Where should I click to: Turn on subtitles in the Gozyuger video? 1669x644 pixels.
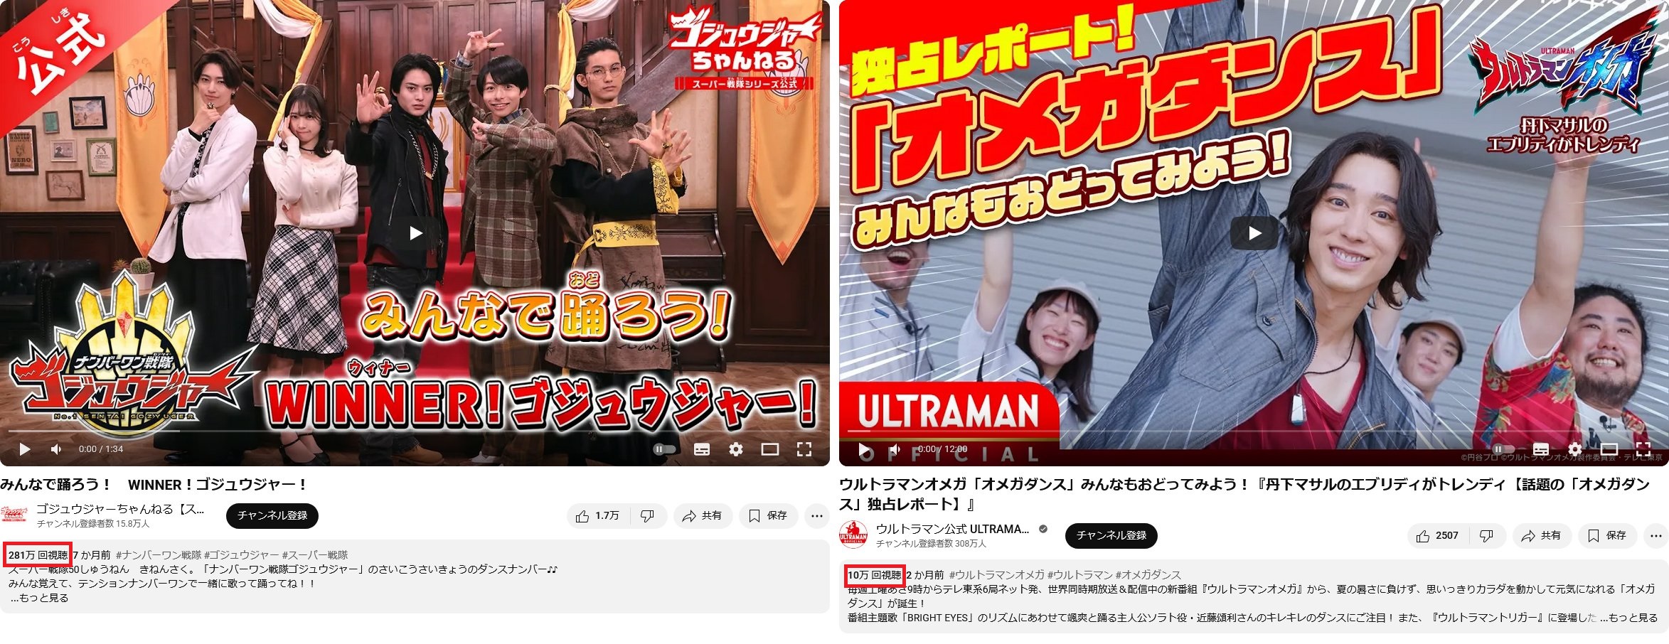click(x=701, y=449)
